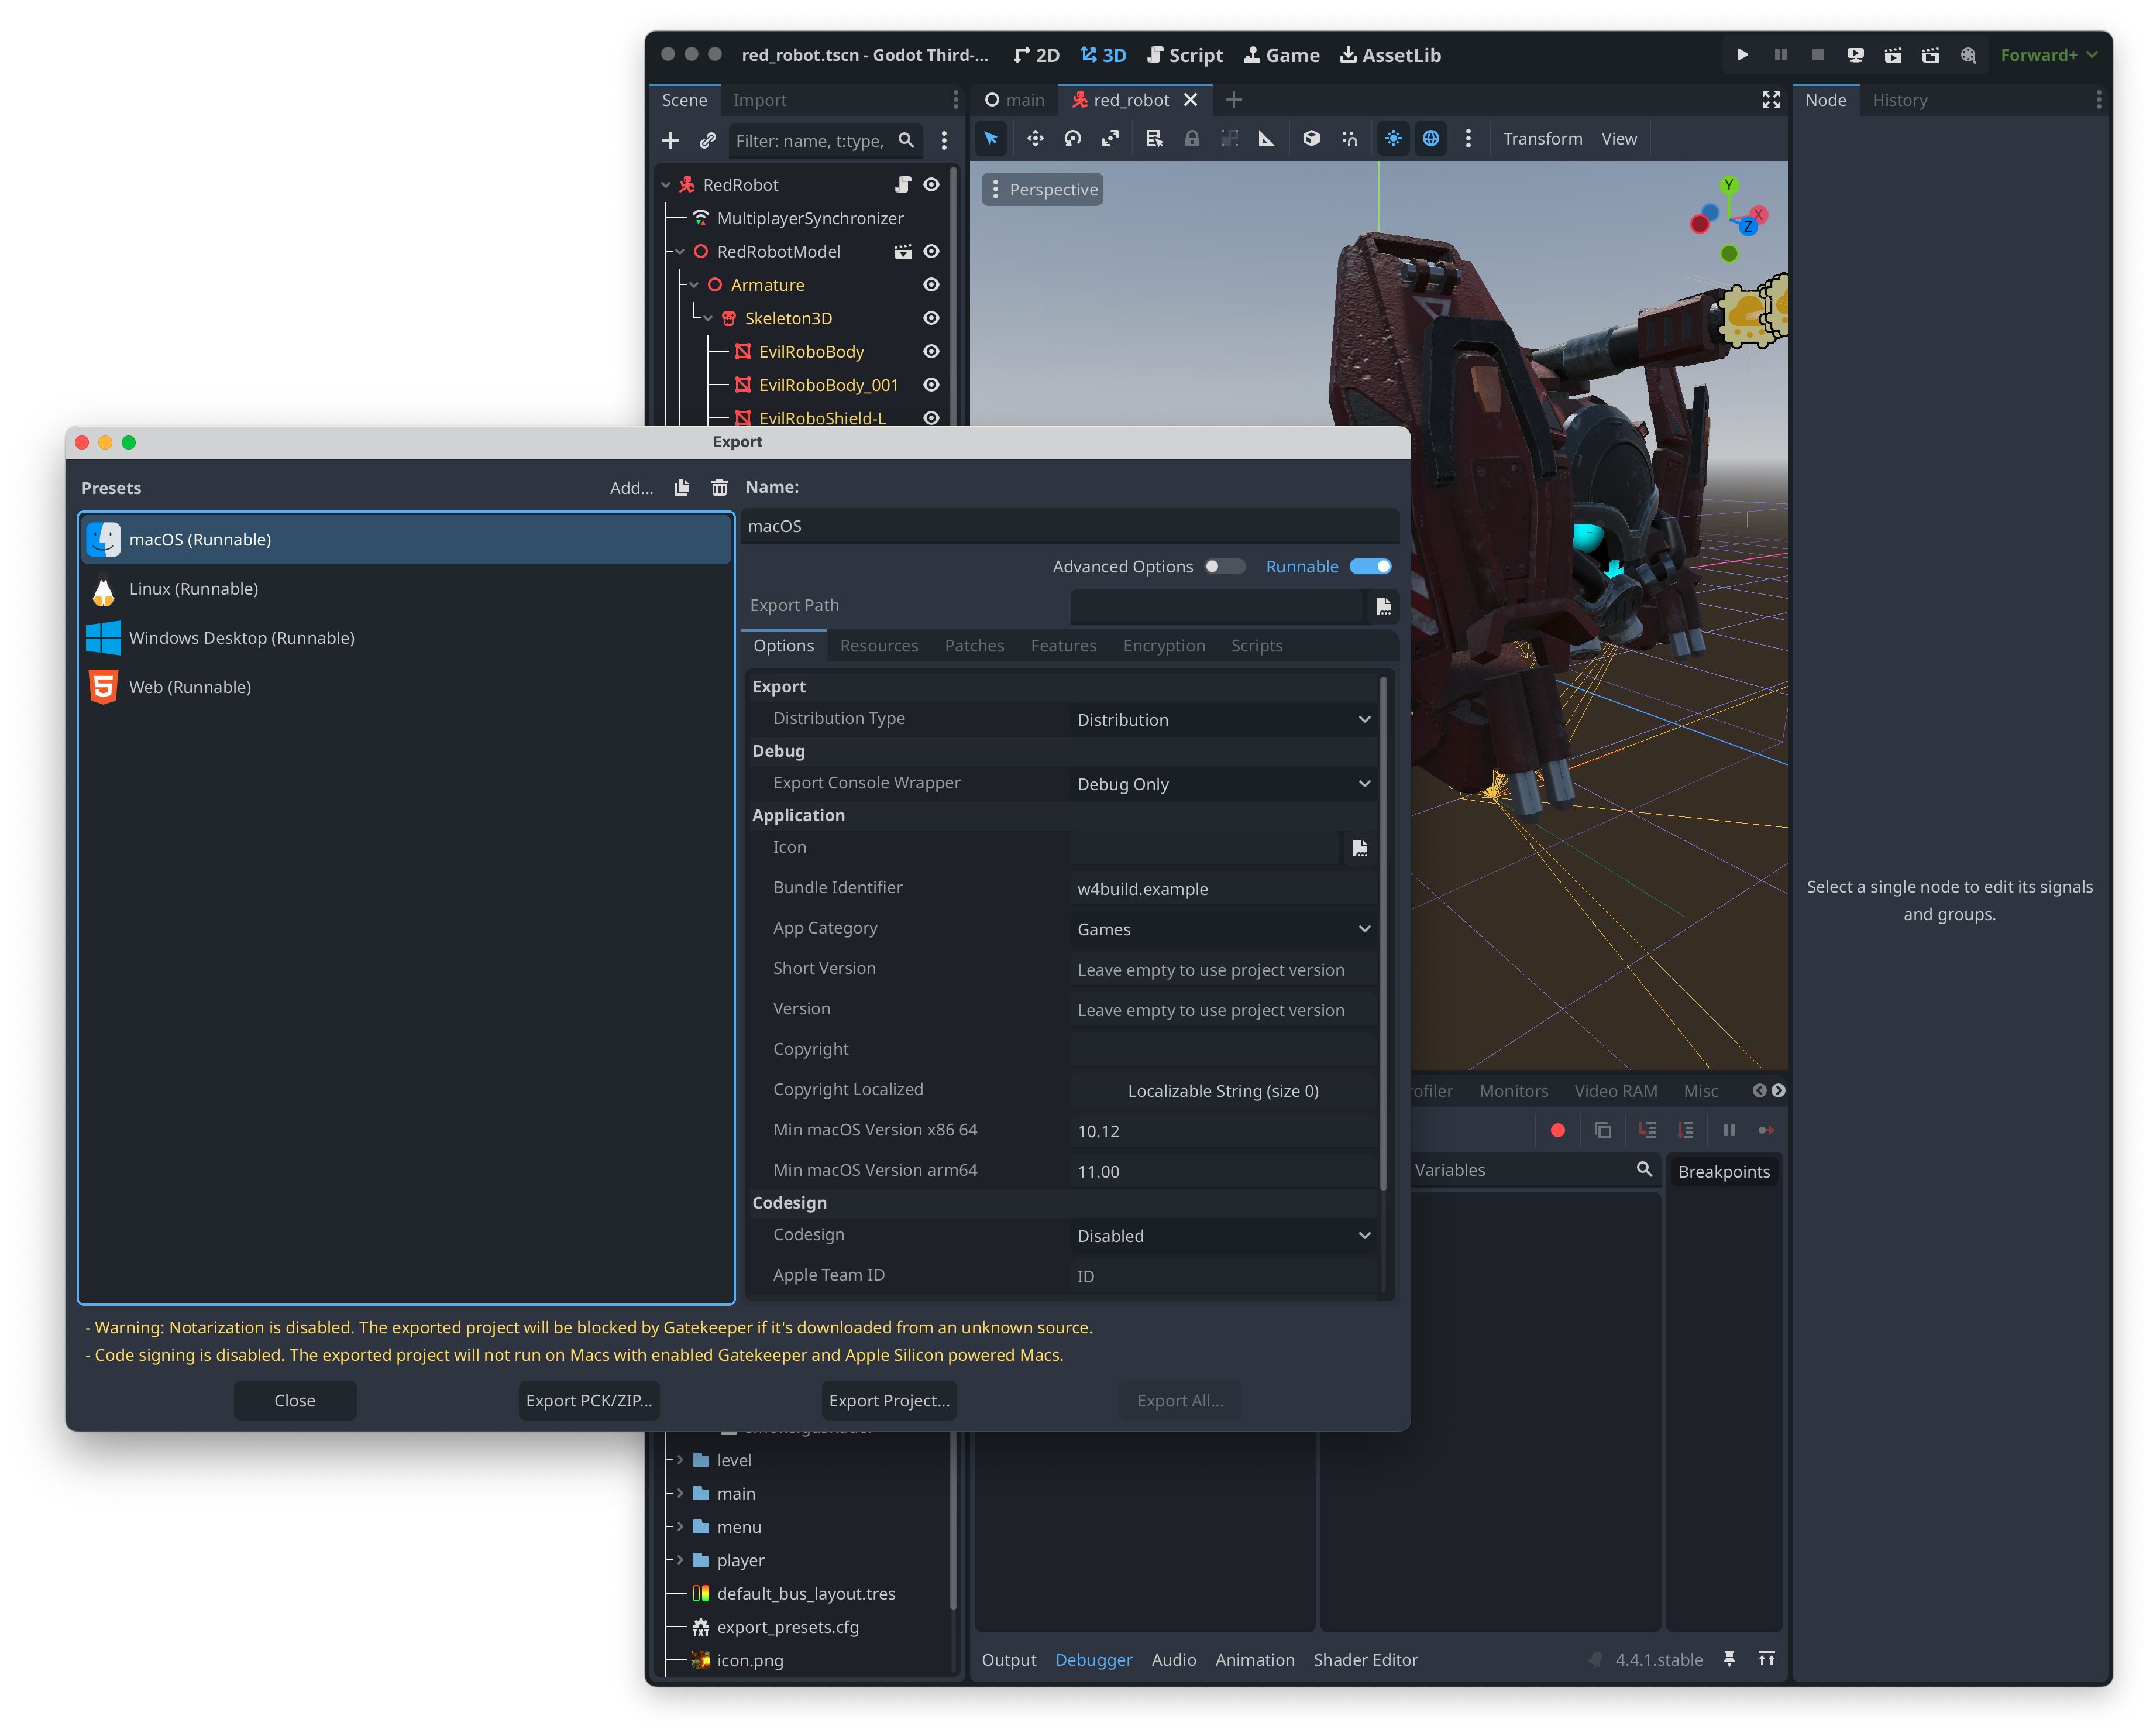Image resolution: width=2153 pixels, height=1736 pixels.
Task: Collapse the Armature tree node
Action: pyautogui.click(x=694, y=285)
